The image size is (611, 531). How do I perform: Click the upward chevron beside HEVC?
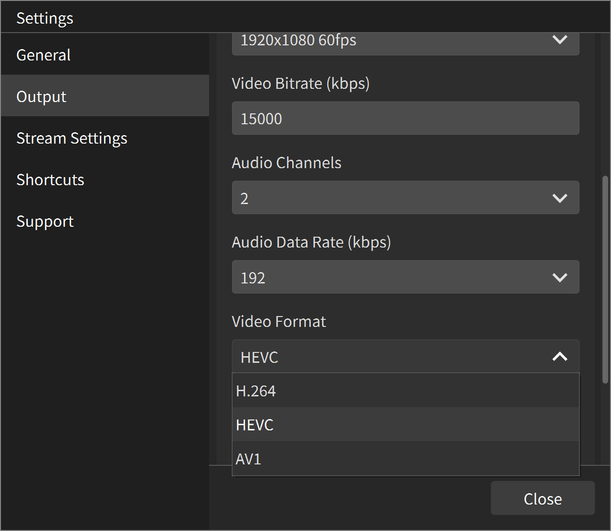pyautogui.click(x=560, y=357)
